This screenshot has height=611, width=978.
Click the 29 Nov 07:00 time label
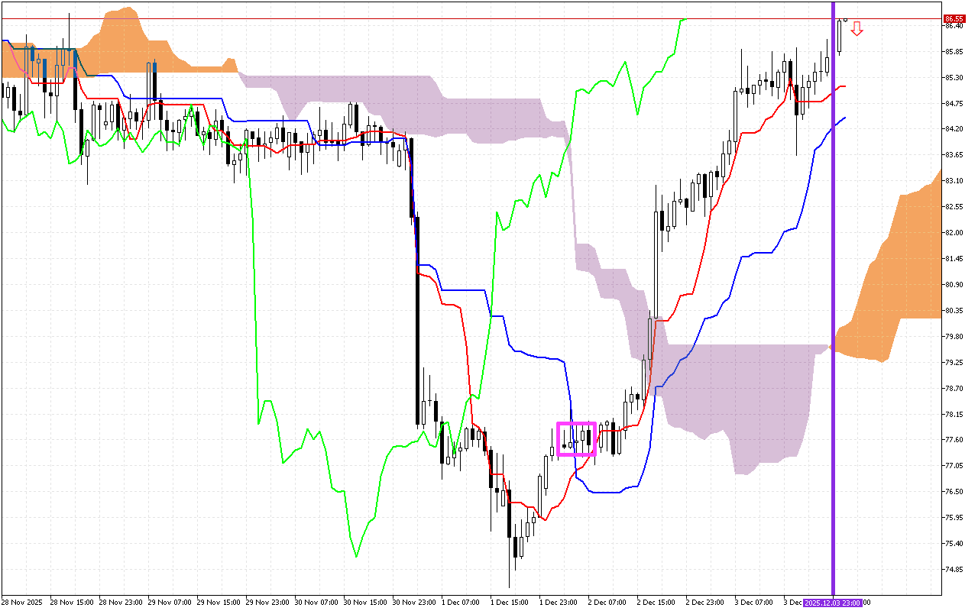pyautogui.click(x=168, y=603)
